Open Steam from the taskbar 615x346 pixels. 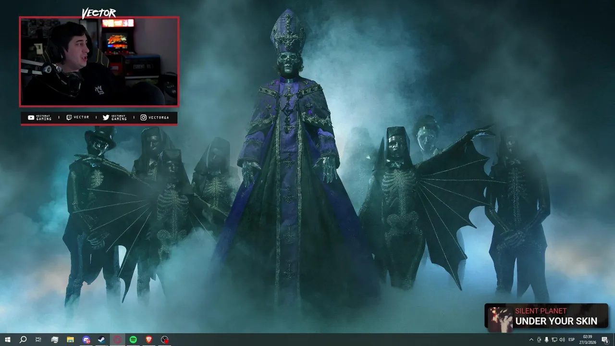(102, 340)
